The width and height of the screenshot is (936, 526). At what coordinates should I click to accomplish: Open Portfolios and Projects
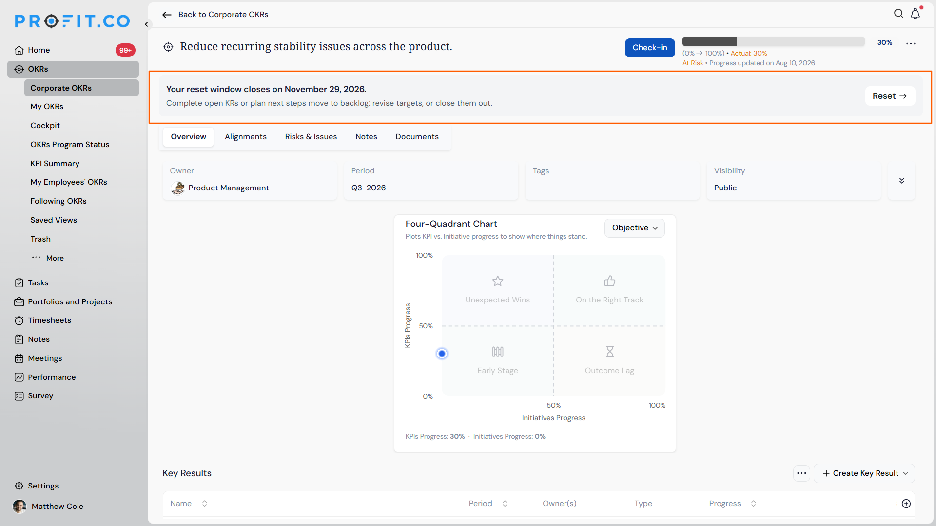click(x=63, y=302)
